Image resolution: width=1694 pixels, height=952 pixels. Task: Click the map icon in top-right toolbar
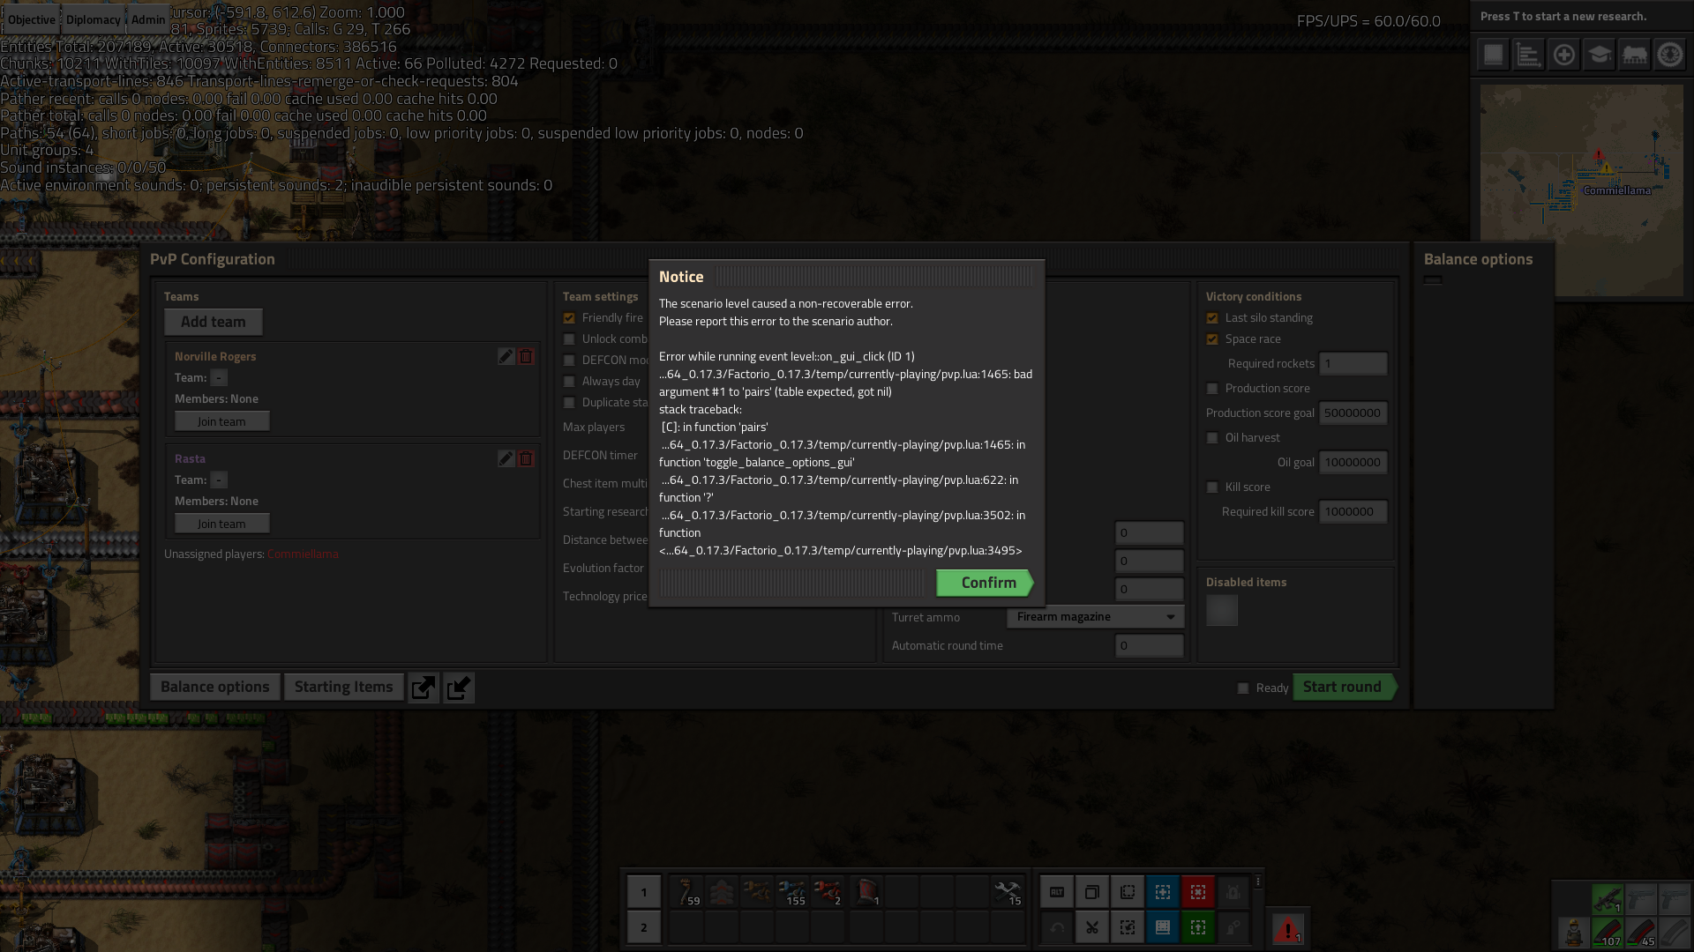pyautogui.click(x=1494, y=54)
